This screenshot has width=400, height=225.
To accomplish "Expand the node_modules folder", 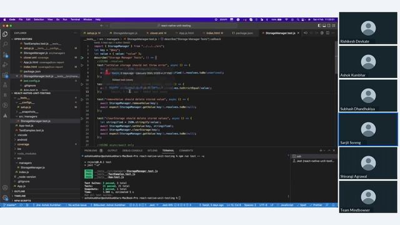I will (26, 154).
